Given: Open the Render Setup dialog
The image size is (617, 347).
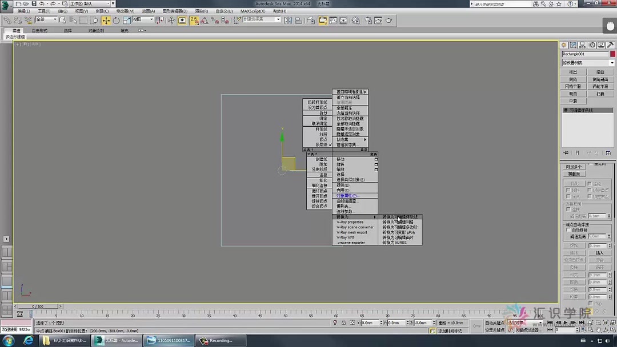Looking at the screenshot, I should tap(367, 20).
